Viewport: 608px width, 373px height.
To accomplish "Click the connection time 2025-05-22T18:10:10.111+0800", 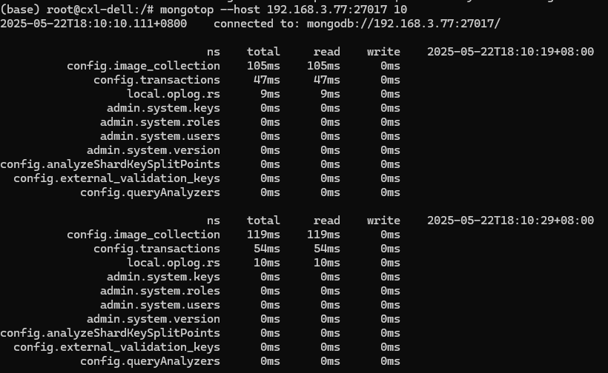I will coord(93,24).
